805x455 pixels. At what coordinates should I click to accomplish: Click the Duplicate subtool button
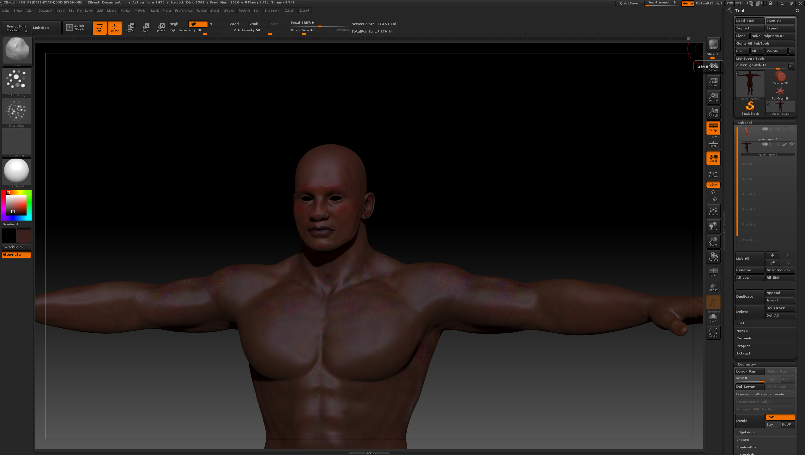(749, 297)
